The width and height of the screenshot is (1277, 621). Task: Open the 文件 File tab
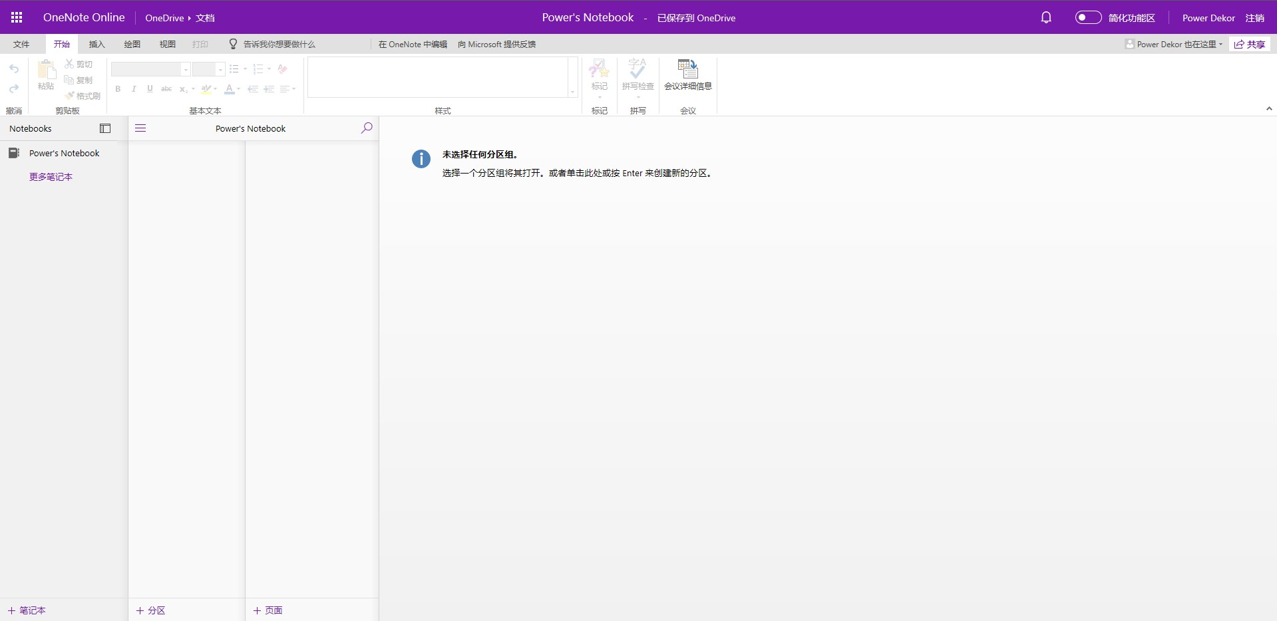[x=21, y=44]
